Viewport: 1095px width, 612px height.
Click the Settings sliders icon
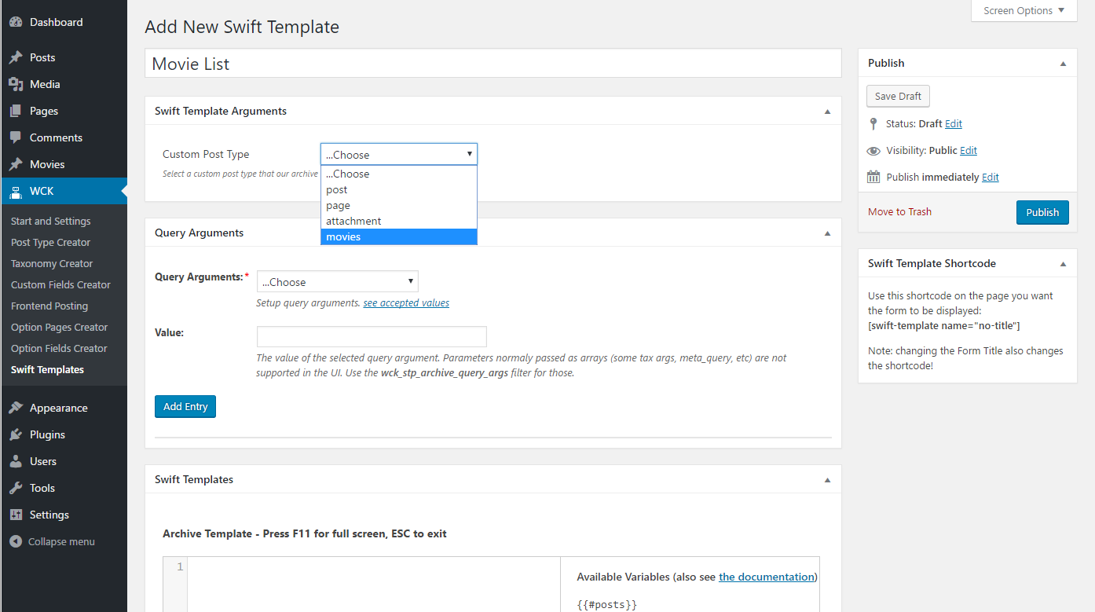16,515
